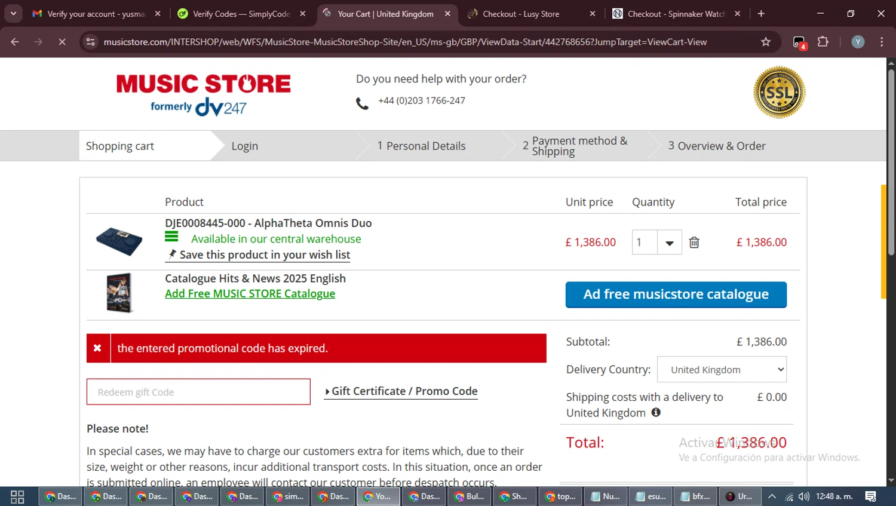Click the stock availability bars icon
The height and width of the screenshot is (506, 896).
coord(171,237)
